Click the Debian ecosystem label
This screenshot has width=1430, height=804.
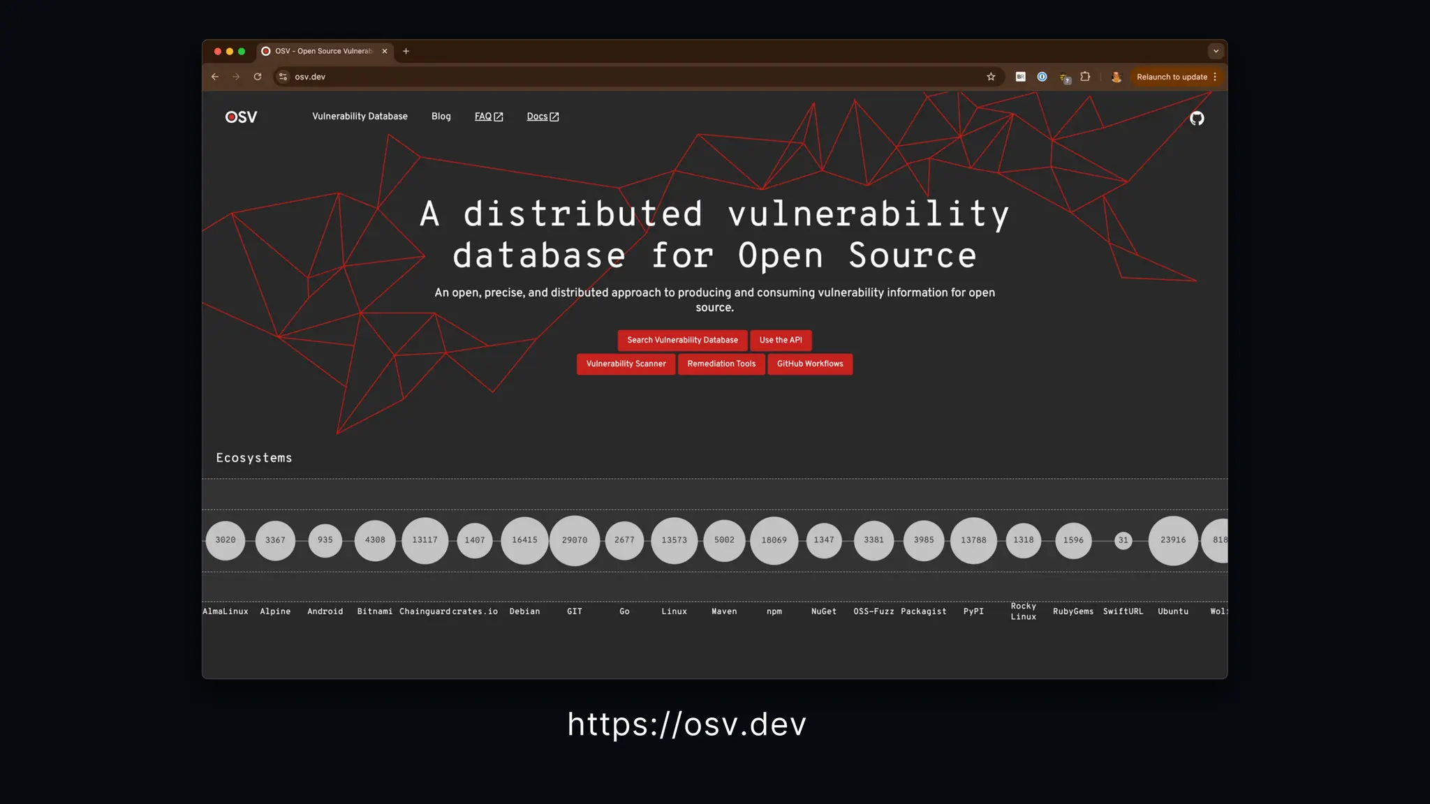point(524,611)
